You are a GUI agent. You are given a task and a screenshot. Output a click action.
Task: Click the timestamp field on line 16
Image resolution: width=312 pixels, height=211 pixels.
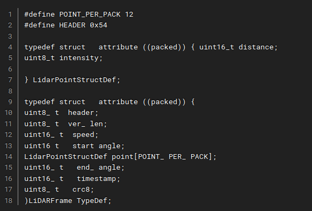coord(97,179)
